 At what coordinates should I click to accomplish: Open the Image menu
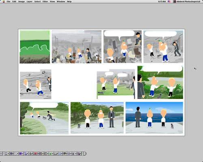[22, 2]
